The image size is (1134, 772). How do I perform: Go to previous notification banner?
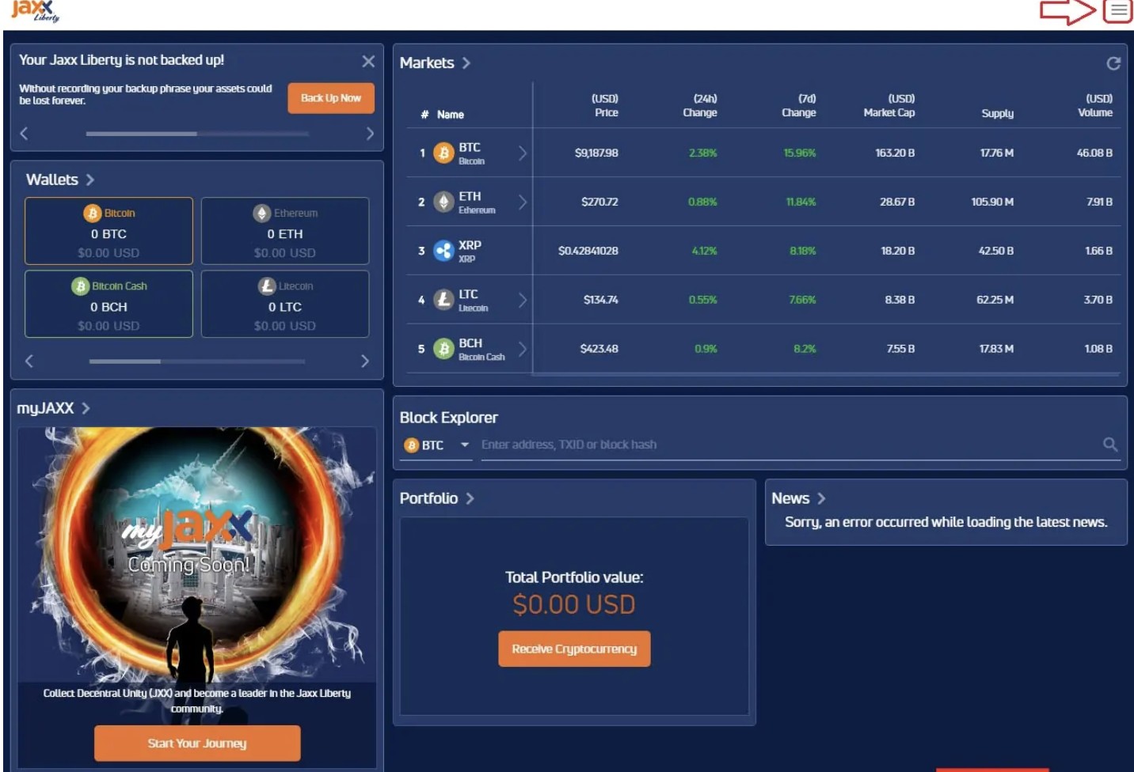pyautogui.click(x=25, y=134)
